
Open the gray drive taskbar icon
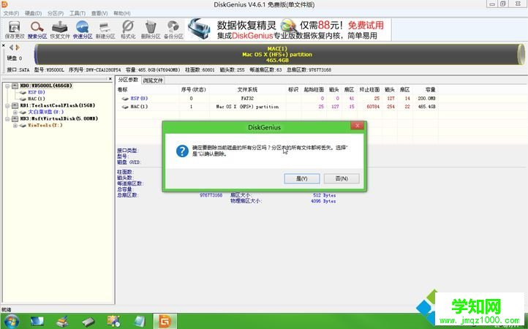[x=88, y=322]
